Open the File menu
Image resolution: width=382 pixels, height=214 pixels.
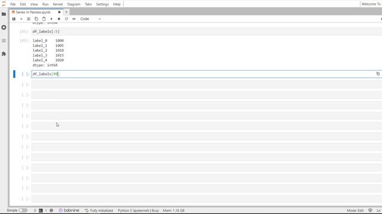pos(13,4)
